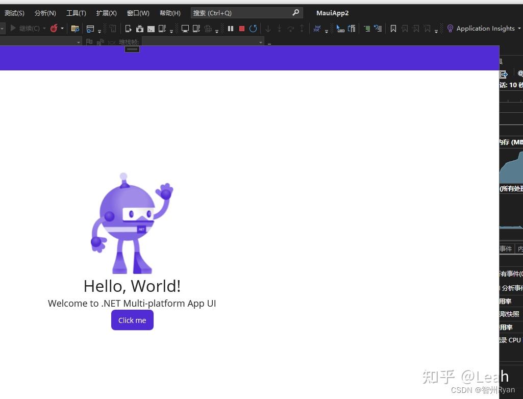Pause debugging with the Break All icon
The width and height of the screenshot is (523, 399).
(231, 29)
